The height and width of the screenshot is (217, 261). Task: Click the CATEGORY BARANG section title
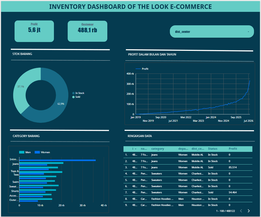click(26, 136)
